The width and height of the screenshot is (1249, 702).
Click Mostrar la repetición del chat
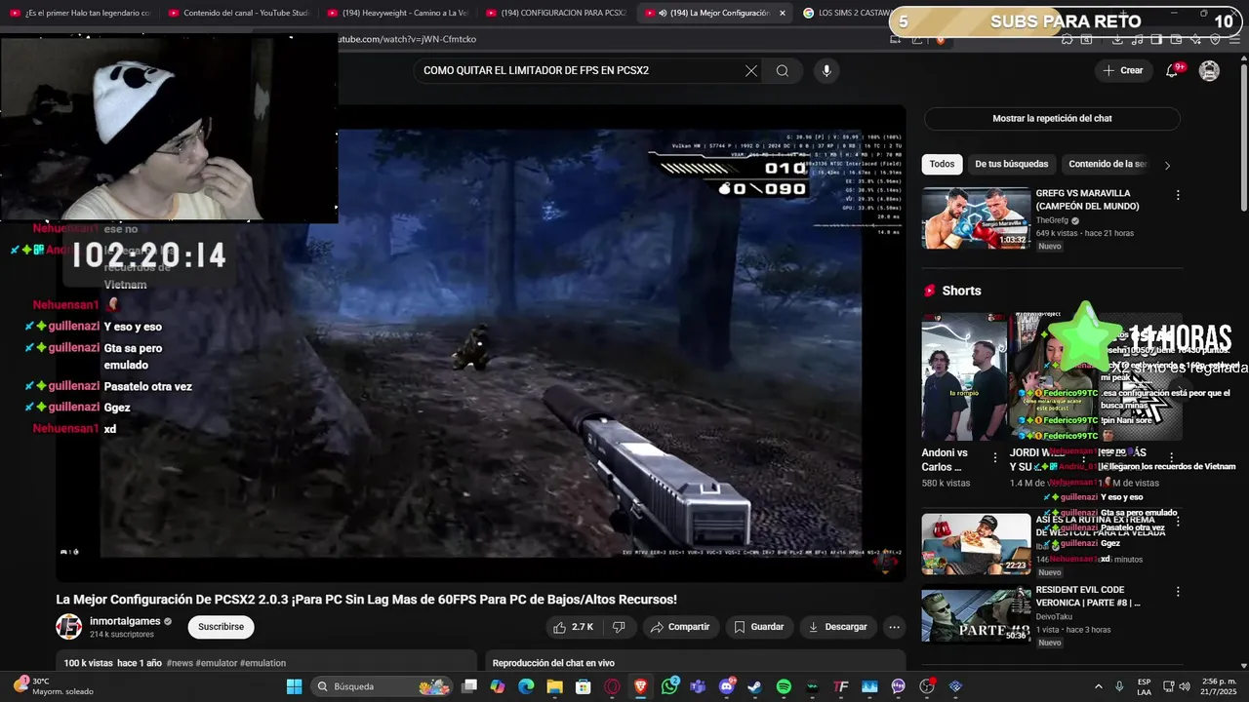[x=1052, y=118]
